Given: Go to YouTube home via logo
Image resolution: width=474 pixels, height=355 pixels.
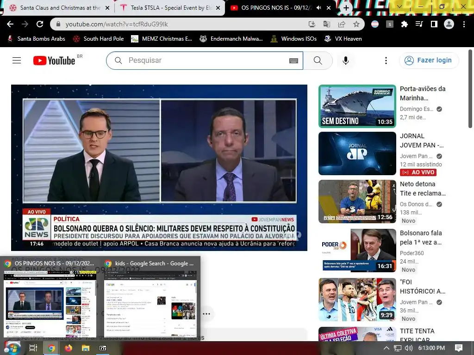Looking at the screenshot, I should point(54,61).
